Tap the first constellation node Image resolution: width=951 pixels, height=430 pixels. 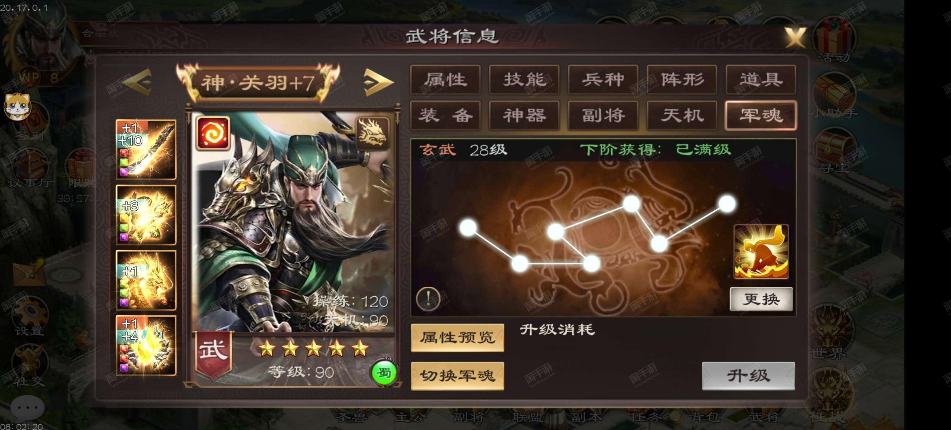(468, 228)
